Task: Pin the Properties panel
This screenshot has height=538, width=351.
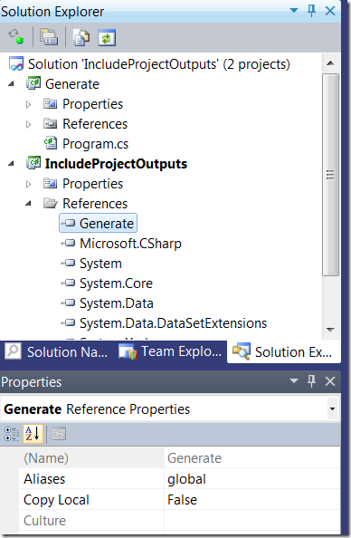Action: [x=311, y=380]
